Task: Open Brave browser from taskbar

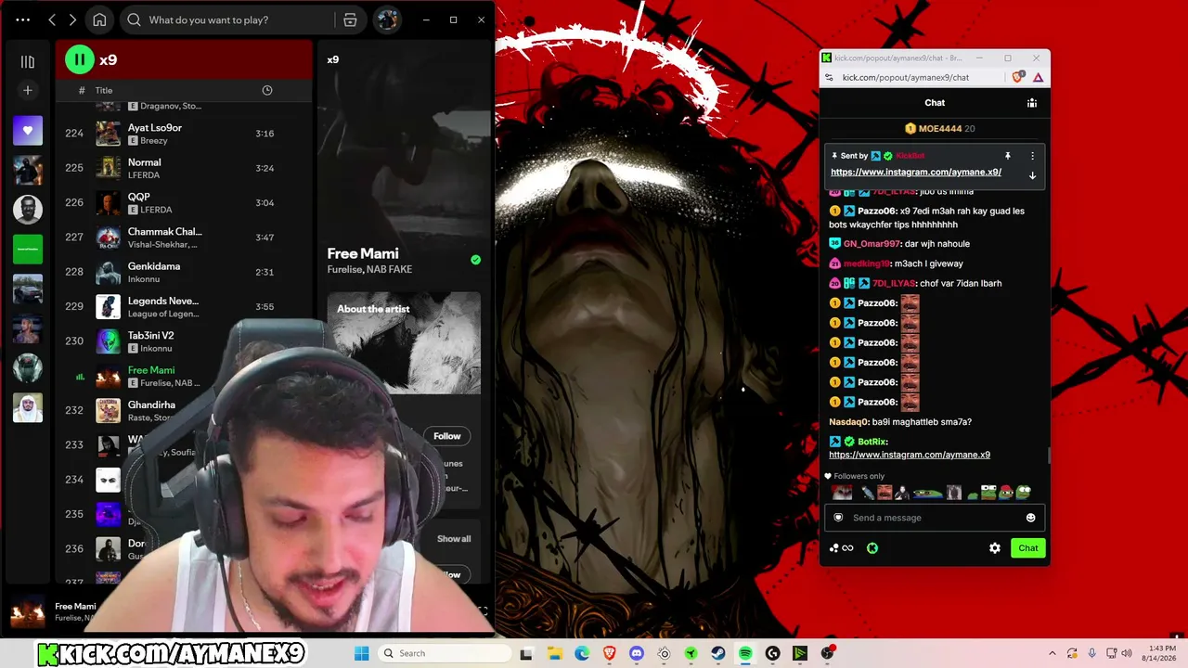Action: point(609,653)
